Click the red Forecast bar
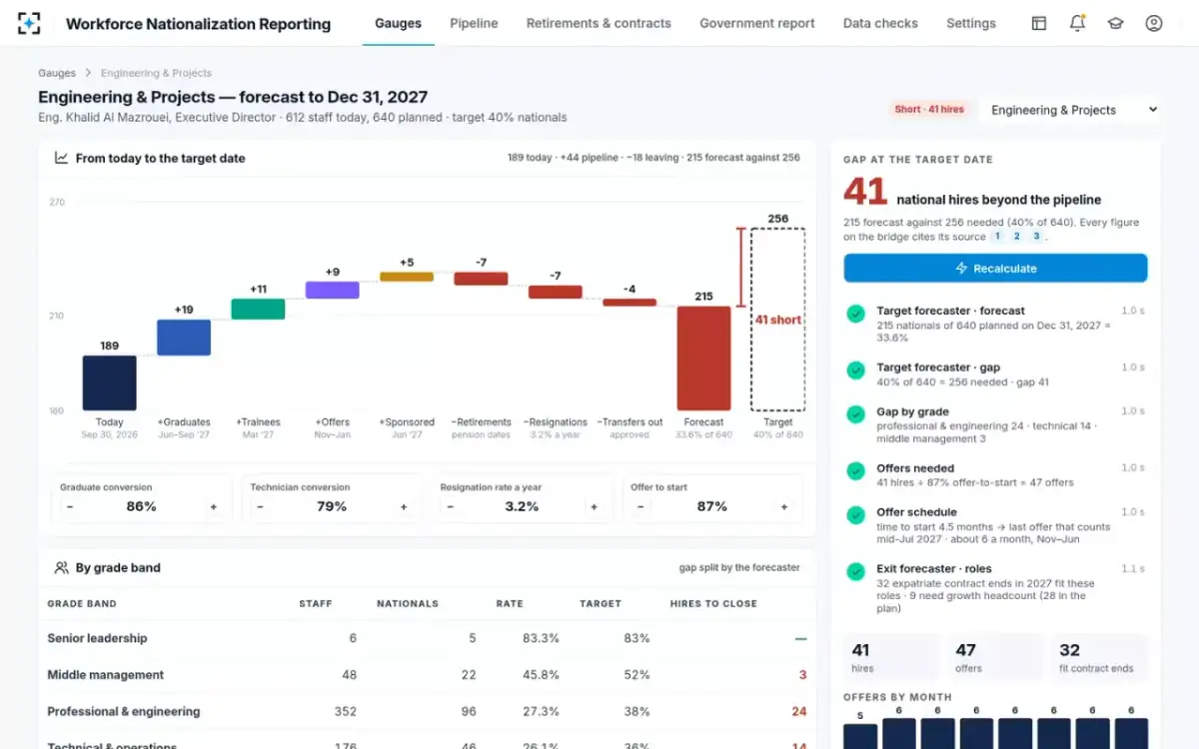The image size is (1199, 749). (x=703, y=359)
